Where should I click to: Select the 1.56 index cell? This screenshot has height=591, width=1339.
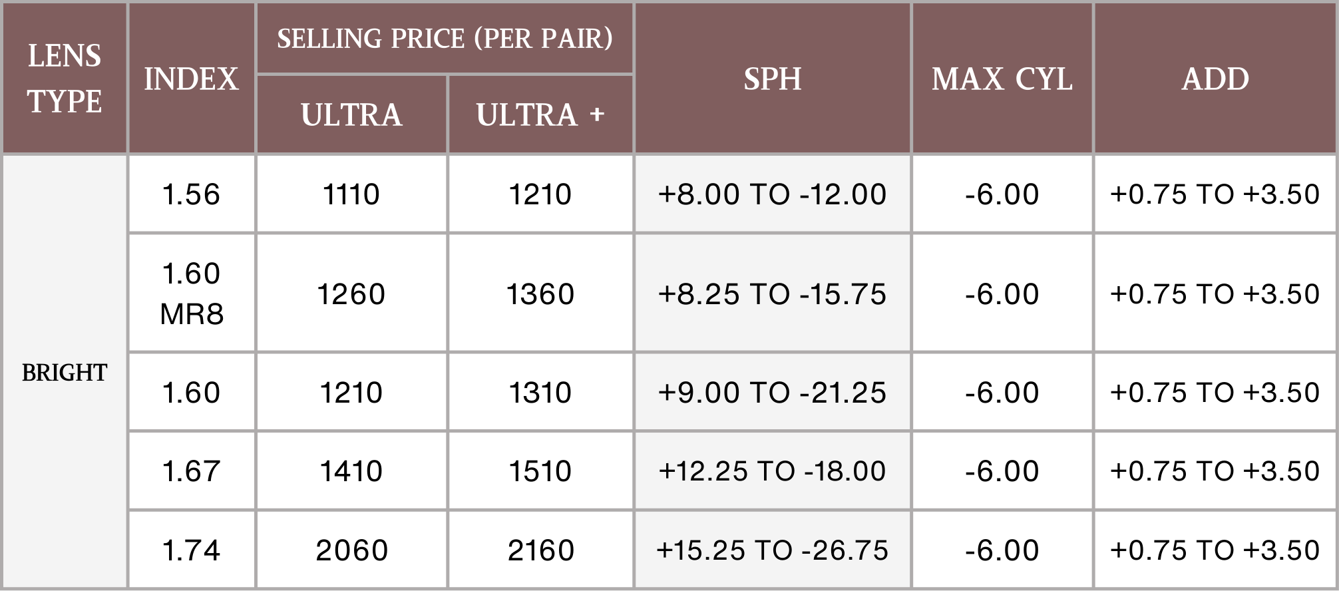191,194
